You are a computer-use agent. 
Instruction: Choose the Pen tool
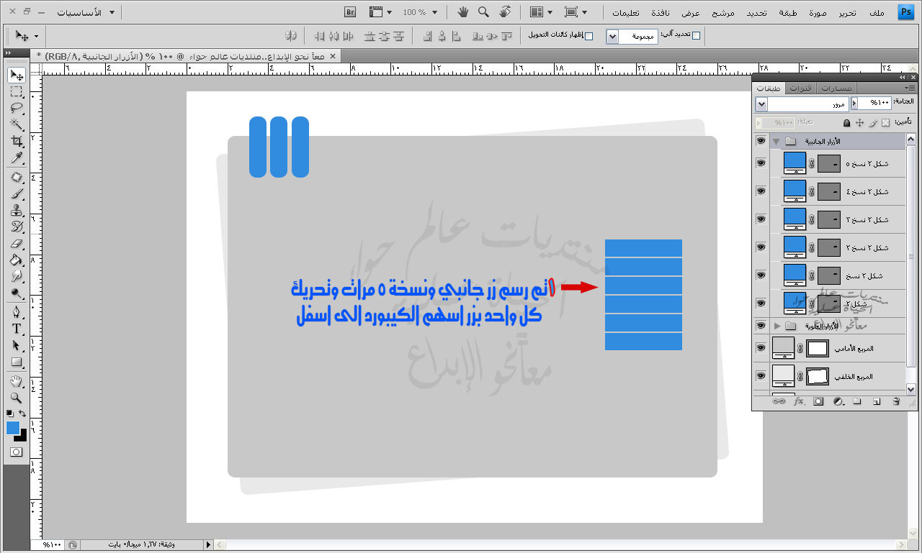tap(17, 312)
